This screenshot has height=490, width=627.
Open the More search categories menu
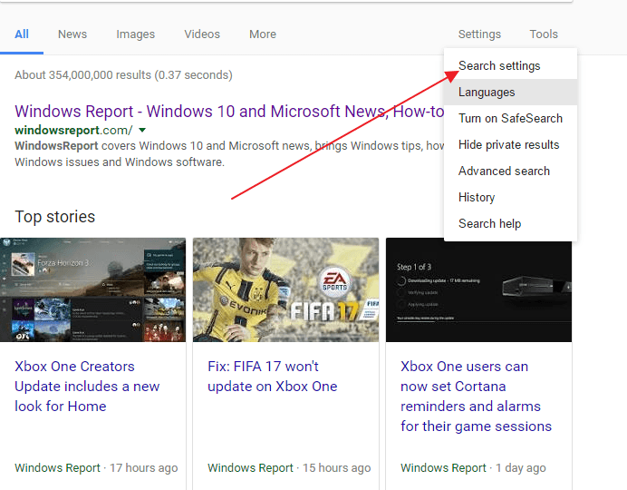point(263,34)
